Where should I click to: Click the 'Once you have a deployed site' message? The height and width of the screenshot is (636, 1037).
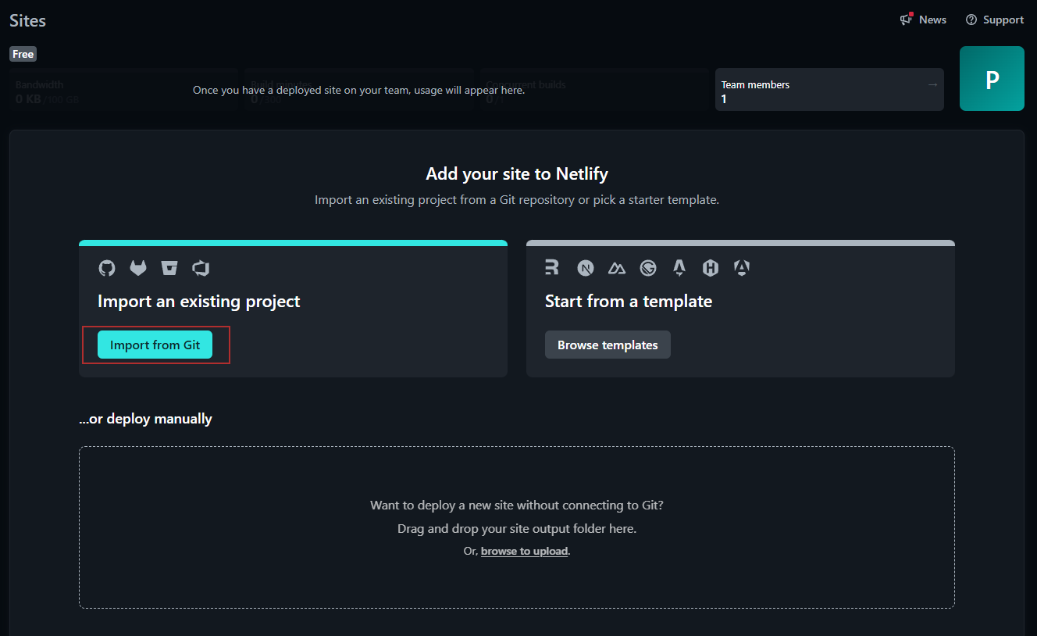click(x=359, y=90)
